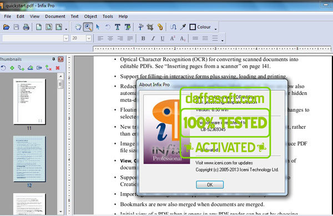Click the Colour outline swatch box

pos(193,27)
